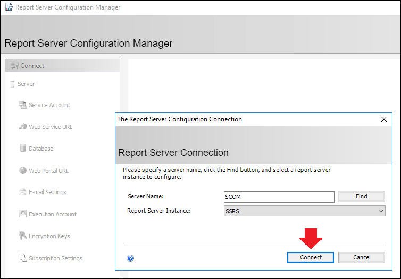This screenshot has height=279, width=401.
Task: Click the Execution Account icon
Action: tap(23, 214)
